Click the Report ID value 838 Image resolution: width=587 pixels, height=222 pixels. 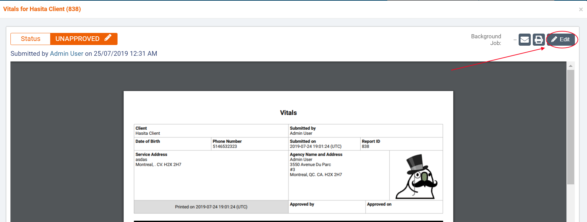tap(365, 146)
